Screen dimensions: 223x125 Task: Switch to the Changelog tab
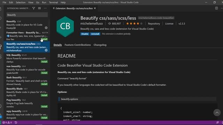click(x=100, y=45)
